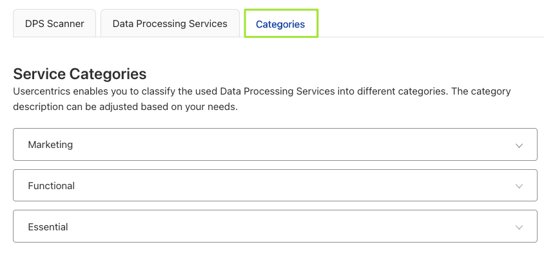Screen dimensions: 544x258
Task: Open the Data Processing Services tab
Action: pyautogui.click(x=170, y=24)
